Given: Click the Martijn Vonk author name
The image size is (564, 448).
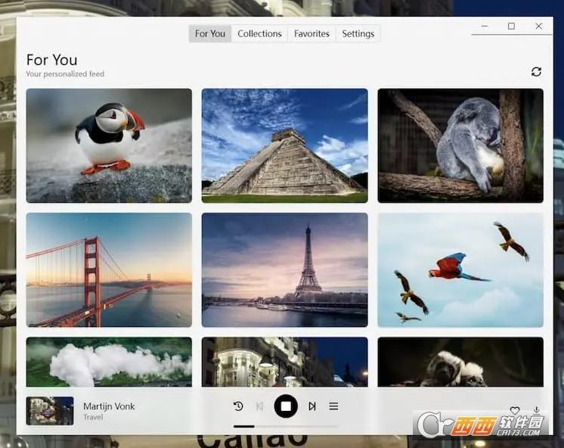Looking at the screenshot, I should [x=109, y=406].
